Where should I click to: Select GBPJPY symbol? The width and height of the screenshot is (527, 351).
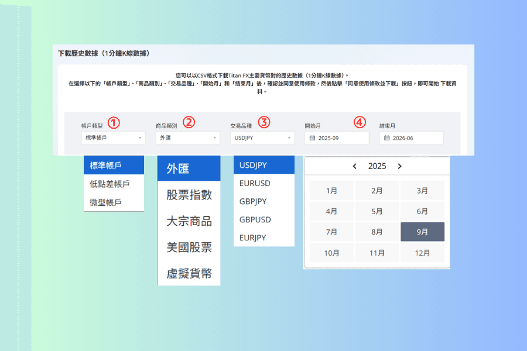pyautogui.click(x=264, y=201)
